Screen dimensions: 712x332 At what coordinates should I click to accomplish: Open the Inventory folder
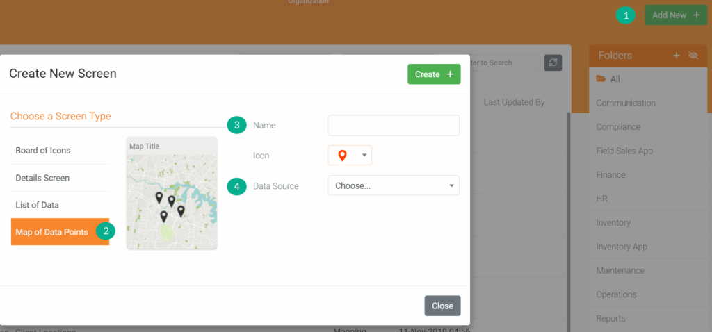(x=648, y=223)
